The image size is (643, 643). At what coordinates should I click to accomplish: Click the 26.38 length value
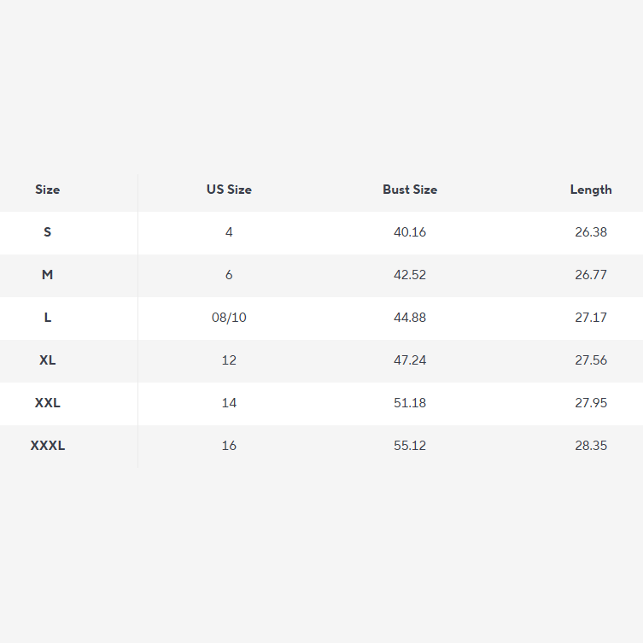591,232
